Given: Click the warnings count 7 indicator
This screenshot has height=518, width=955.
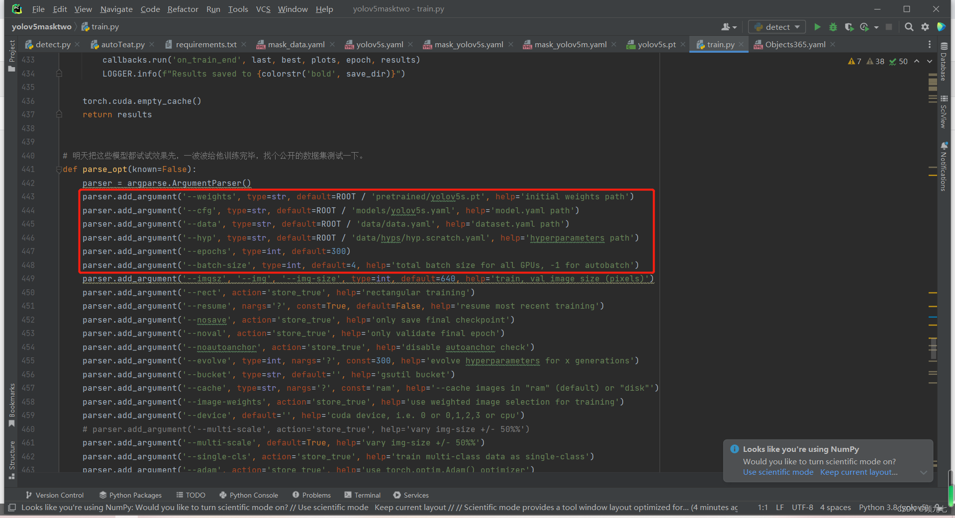Looking at the screenshot, I should [x=855, y=61].
